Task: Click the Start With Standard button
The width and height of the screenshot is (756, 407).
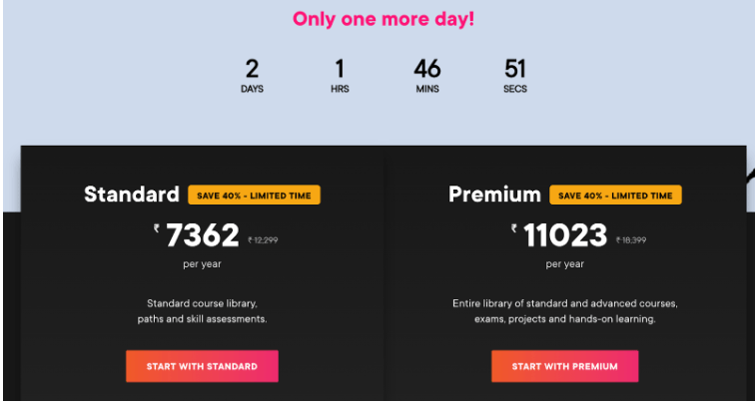Action: click(202, 366)
